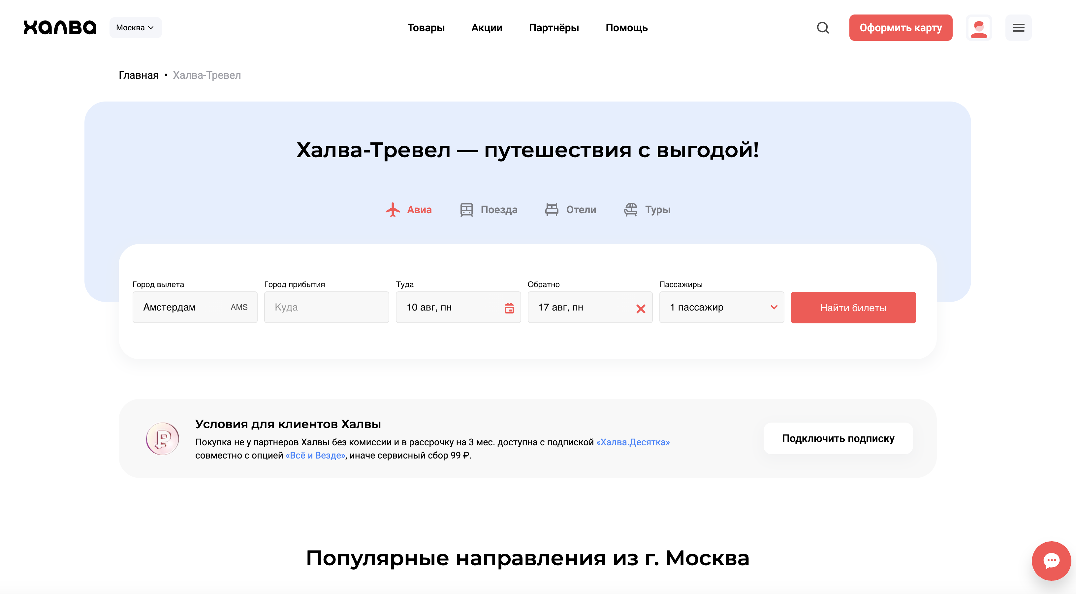
Task: Go to Главная breadcrumb link
Action: pos(138,75)
